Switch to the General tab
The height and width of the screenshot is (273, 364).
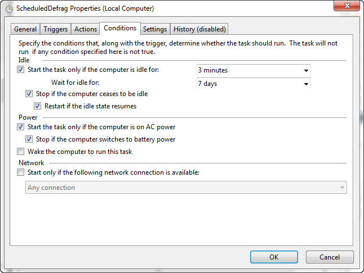pyautogui.click(x=25, y=29)
